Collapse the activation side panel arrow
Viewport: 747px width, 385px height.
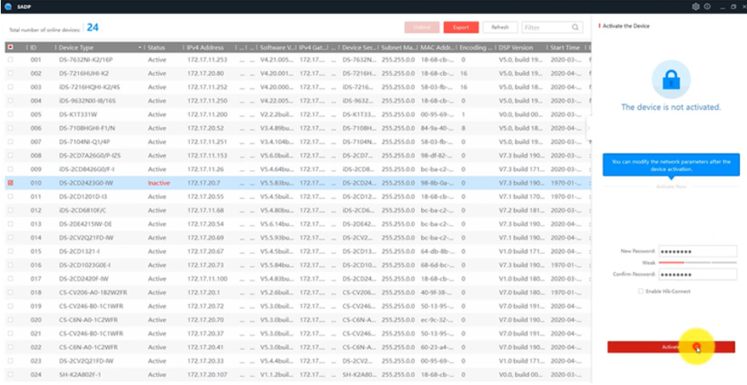[x=588, y=128]
